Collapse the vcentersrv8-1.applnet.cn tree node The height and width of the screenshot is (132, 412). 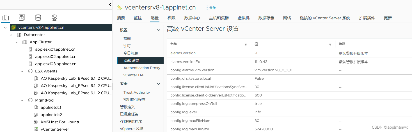5,28
